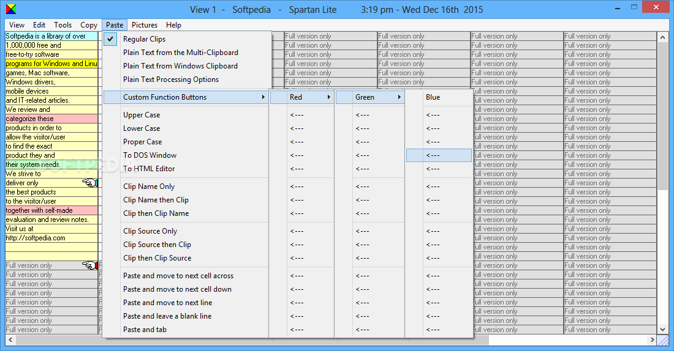The height and width of the screenshot is (351, 674).
Task: Close the Spartan Lite window
Action: point(656,7)
